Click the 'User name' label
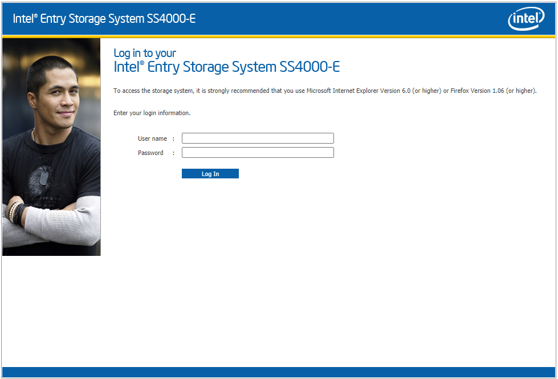 (152, 138)
